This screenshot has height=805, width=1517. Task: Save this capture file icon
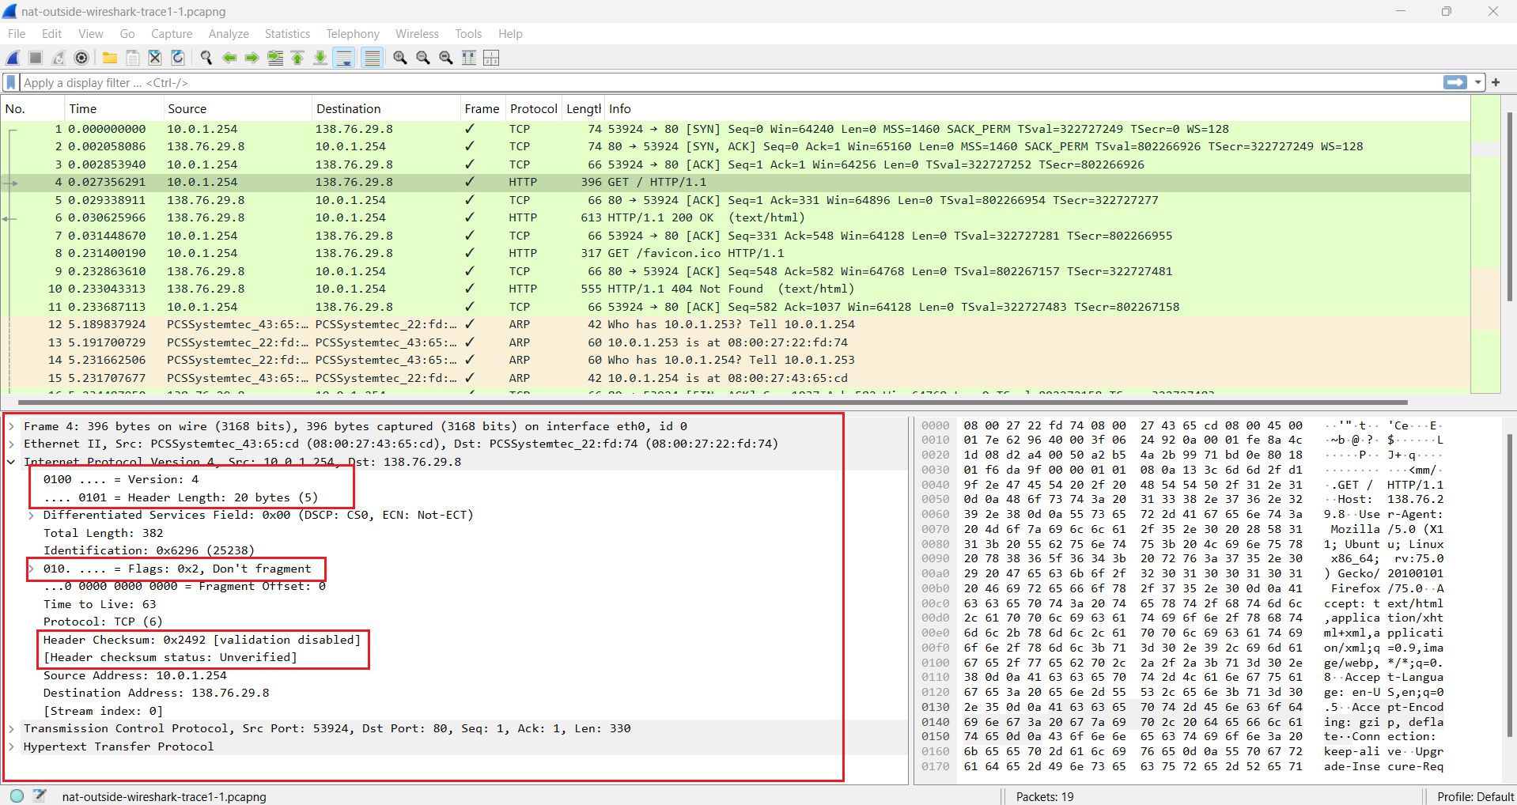(133, 58)
